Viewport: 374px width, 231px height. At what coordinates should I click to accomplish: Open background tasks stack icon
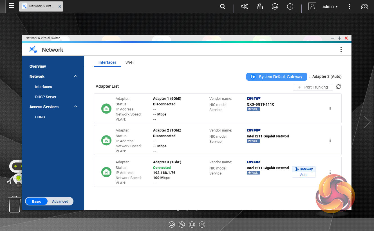coord(260,6)
